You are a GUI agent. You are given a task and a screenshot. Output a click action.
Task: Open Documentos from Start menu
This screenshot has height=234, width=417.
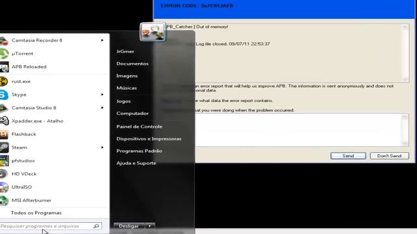[x=132, y=64]
